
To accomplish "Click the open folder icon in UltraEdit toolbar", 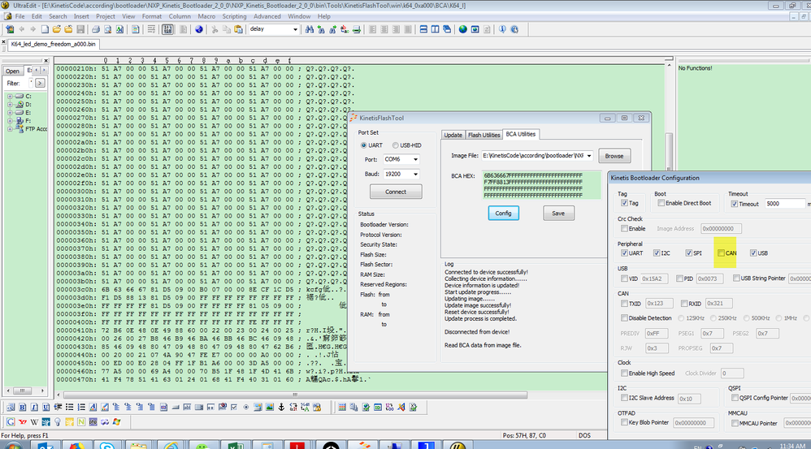I will tap(56, 29).
